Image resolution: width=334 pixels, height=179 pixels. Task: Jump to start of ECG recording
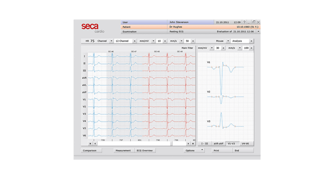(90, 144)
